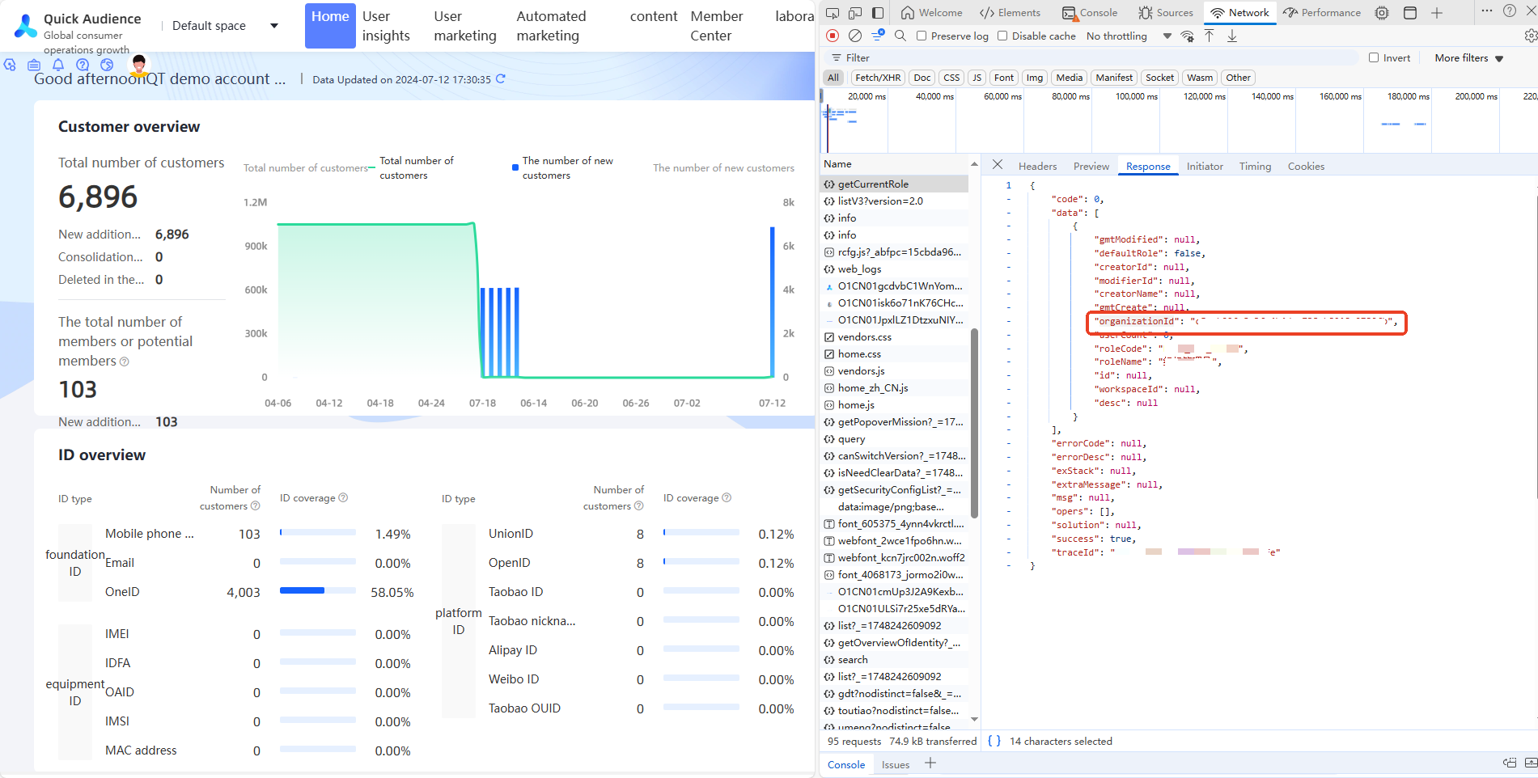Refresh data with the reload icon

tap(501, 78)
